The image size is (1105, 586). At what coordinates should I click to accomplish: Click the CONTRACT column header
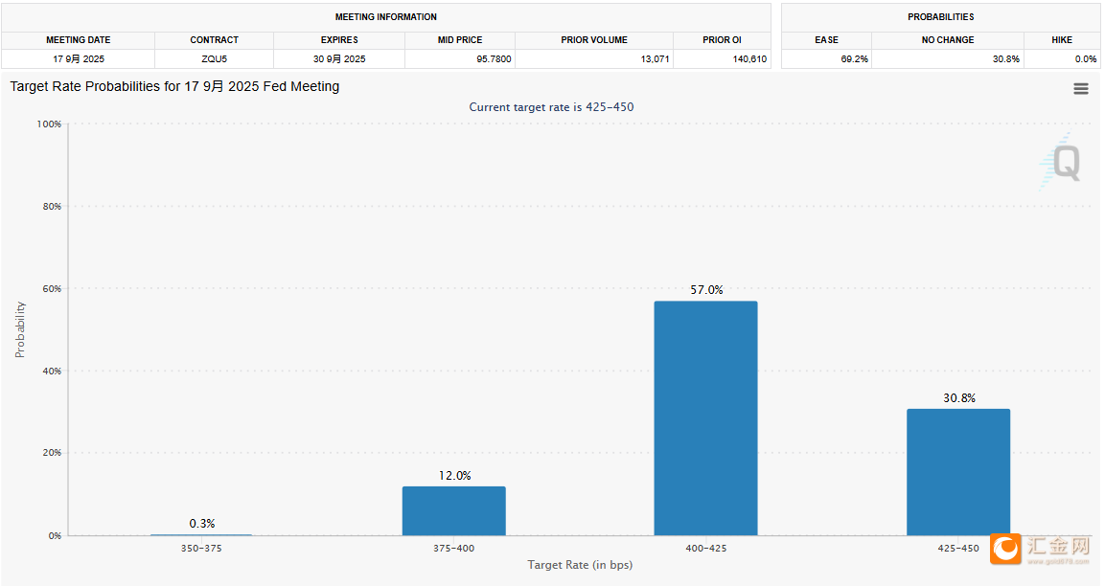click(215, 40)
